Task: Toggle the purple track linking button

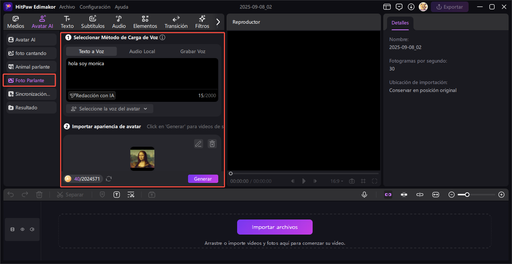Action: (x=388, y=195)
